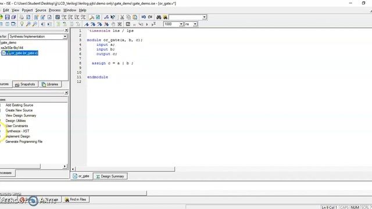Image resolution: width=372 pixels, height=209 pixels.
Task: Click the Paste clipboard icon
Action: point(135,17)
